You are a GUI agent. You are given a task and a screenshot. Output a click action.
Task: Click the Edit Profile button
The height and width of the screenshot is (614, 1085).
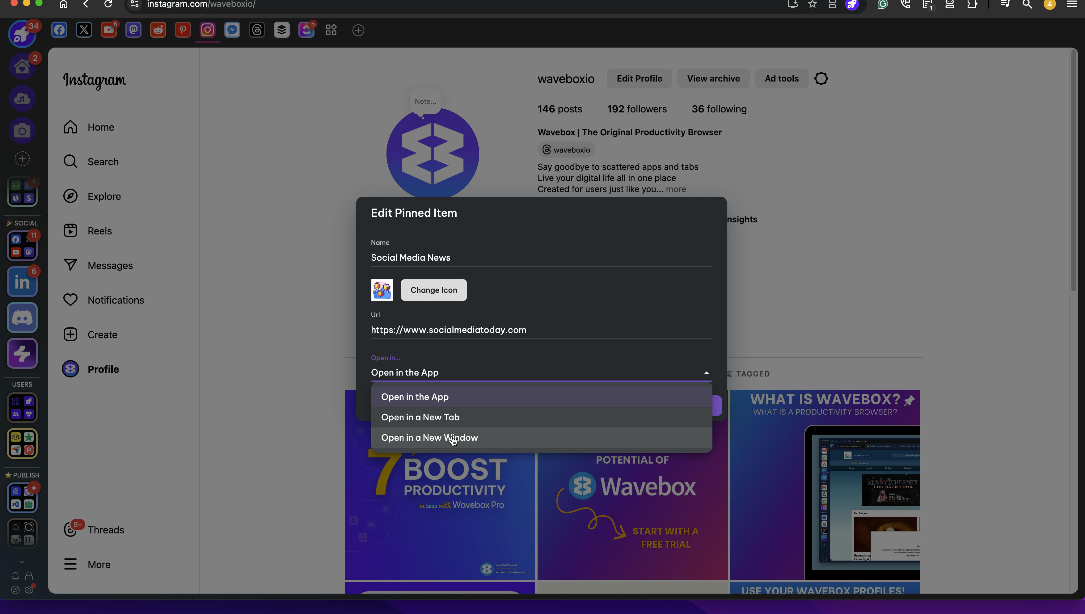coord(639,78)
